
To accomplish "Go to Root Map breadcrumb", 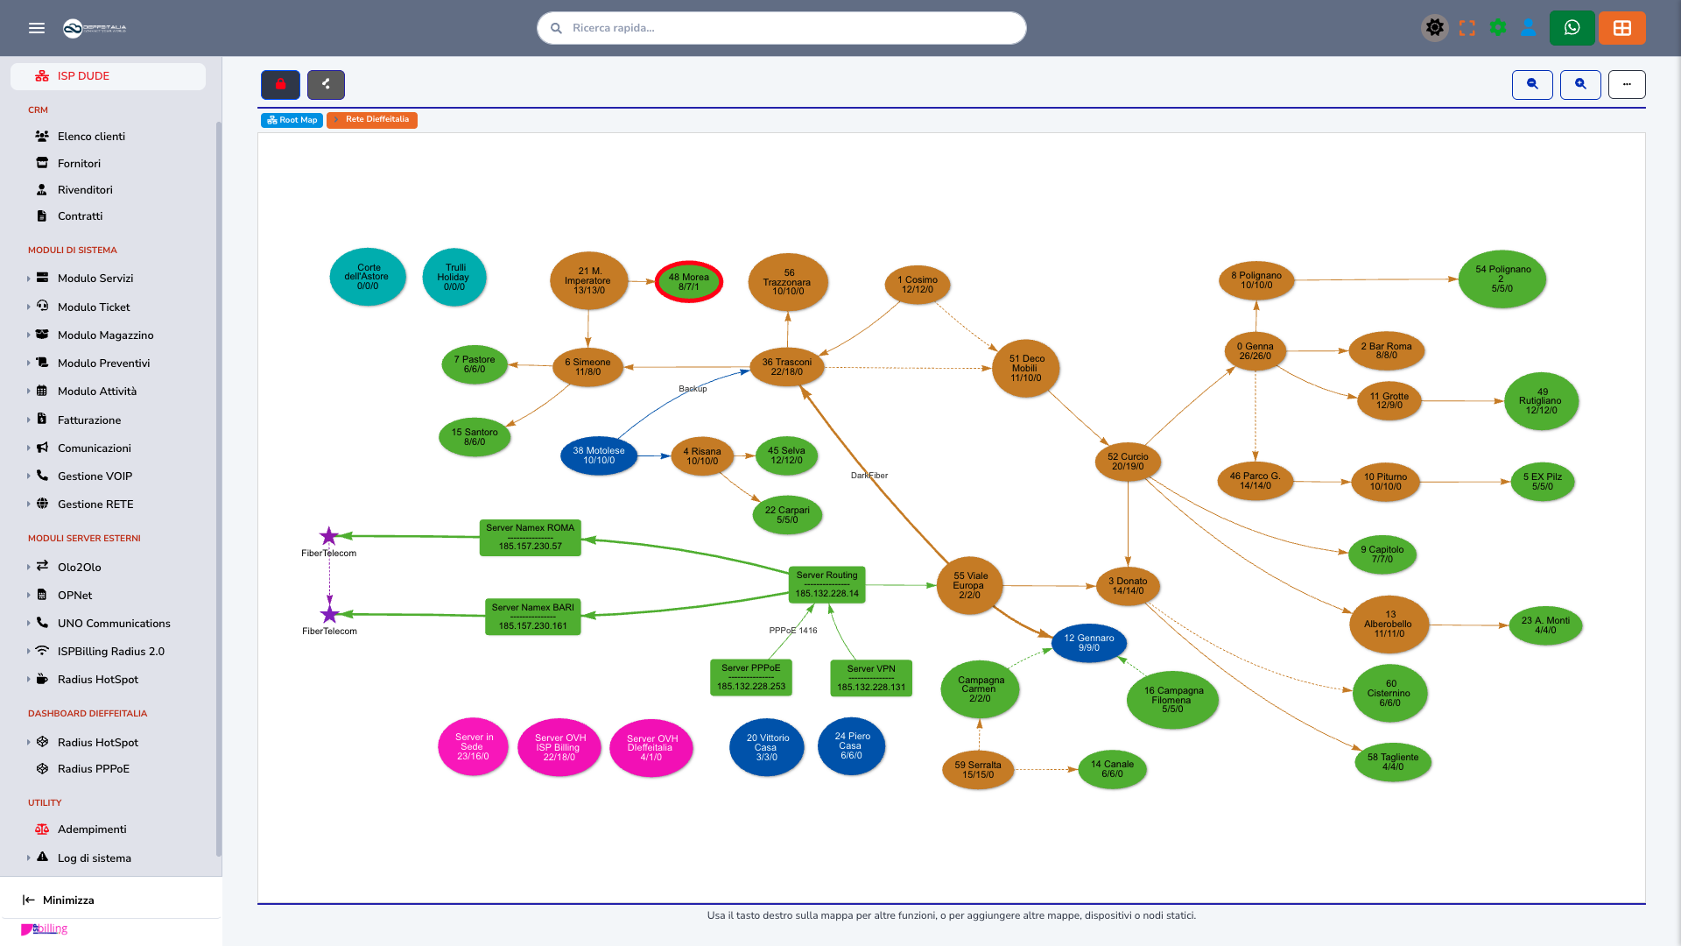I will 292,120.
